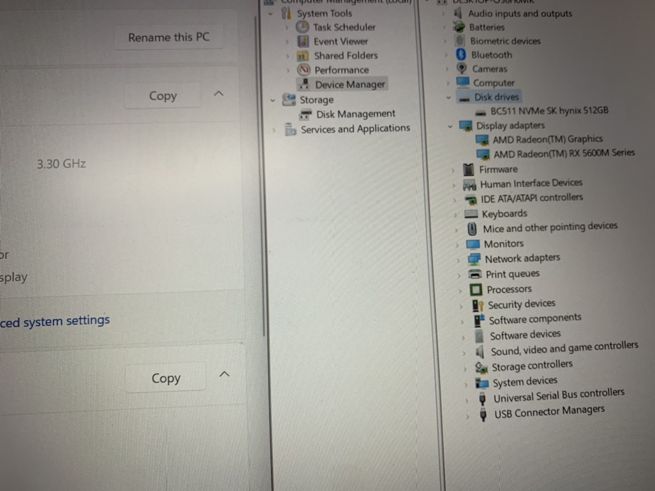
Task: Expand Services and Applications node
Action: 274,130
